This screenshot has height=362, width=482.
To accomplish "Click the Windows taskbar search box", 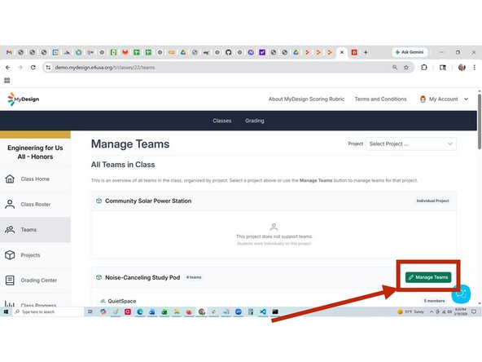I will tap(48, 311).
